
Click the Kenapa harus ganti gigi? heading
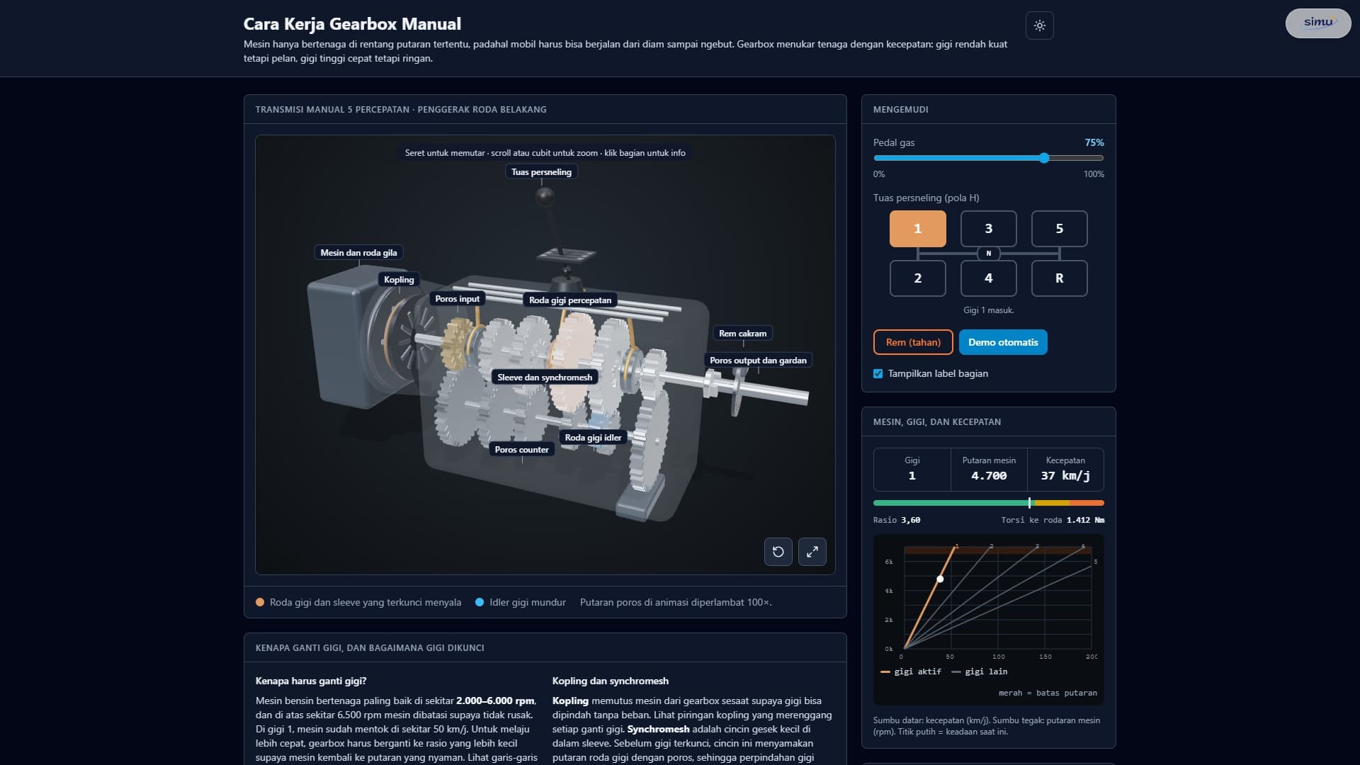[311, 681]
